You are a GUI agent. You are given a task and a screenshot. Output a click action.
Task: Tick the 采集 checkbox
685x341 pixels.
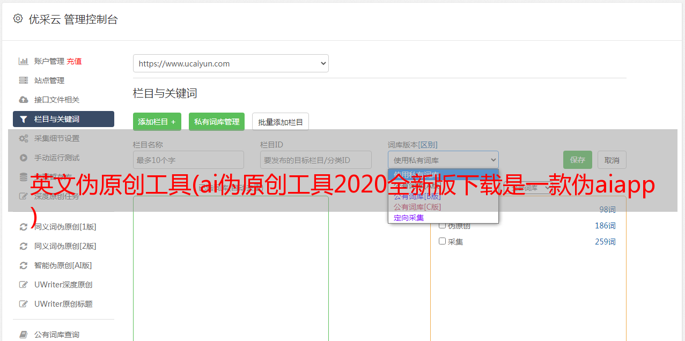tap(443, 241)
